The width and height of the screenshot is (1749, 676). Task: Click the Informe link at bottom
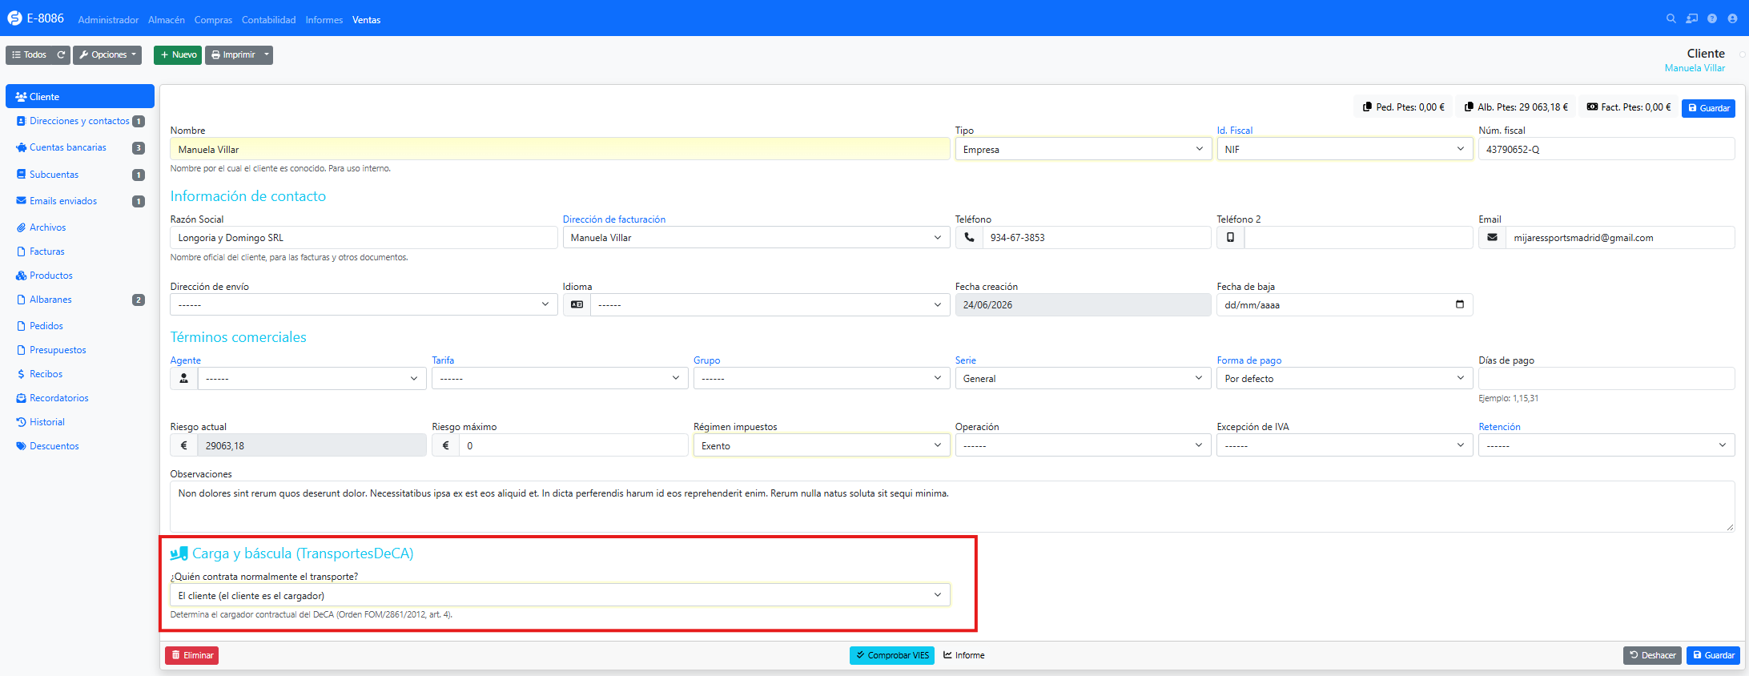pyautogui.click(x=964, y=655)
